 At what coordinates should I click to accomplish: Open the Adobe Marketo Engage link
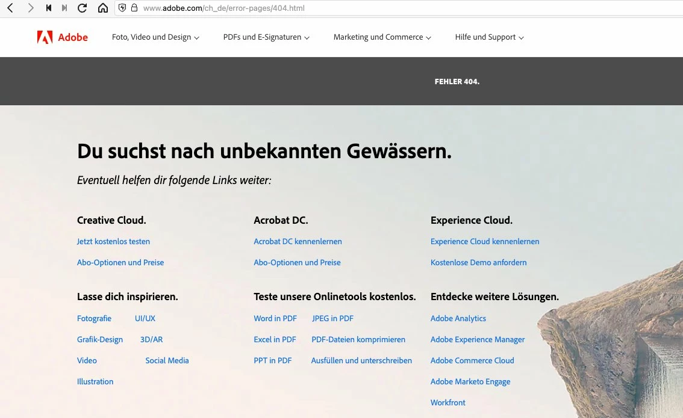click(470, 381)
